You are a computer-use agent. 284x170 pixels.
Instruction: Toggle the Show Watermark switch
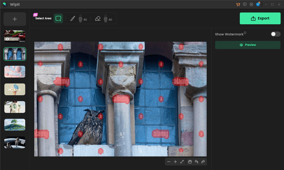coord(276,34)
